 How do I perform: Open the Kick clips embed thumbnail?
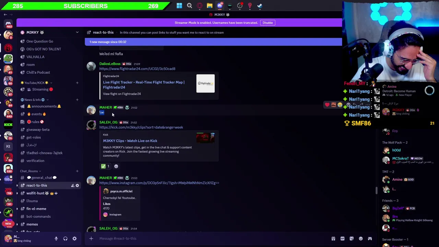pyautogui.click(x=205, y=138)
